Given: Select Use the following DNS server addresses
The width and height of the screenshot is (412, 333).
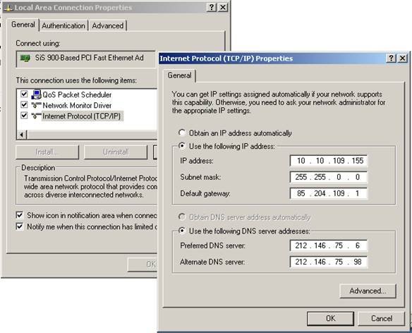Looking at the screenshot, I should tap(182, 231).
